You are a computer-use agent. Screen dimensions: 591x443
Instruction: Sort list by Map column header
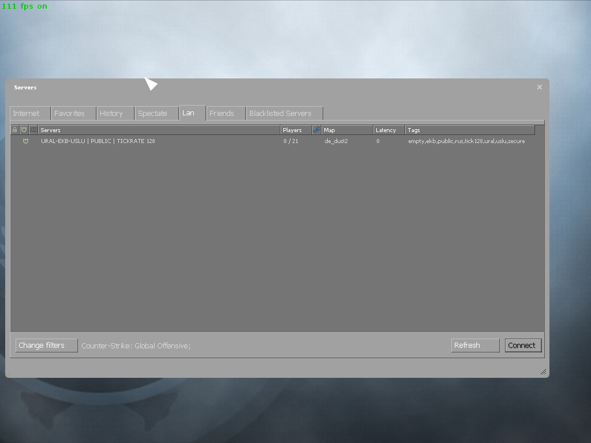point(347,130)
